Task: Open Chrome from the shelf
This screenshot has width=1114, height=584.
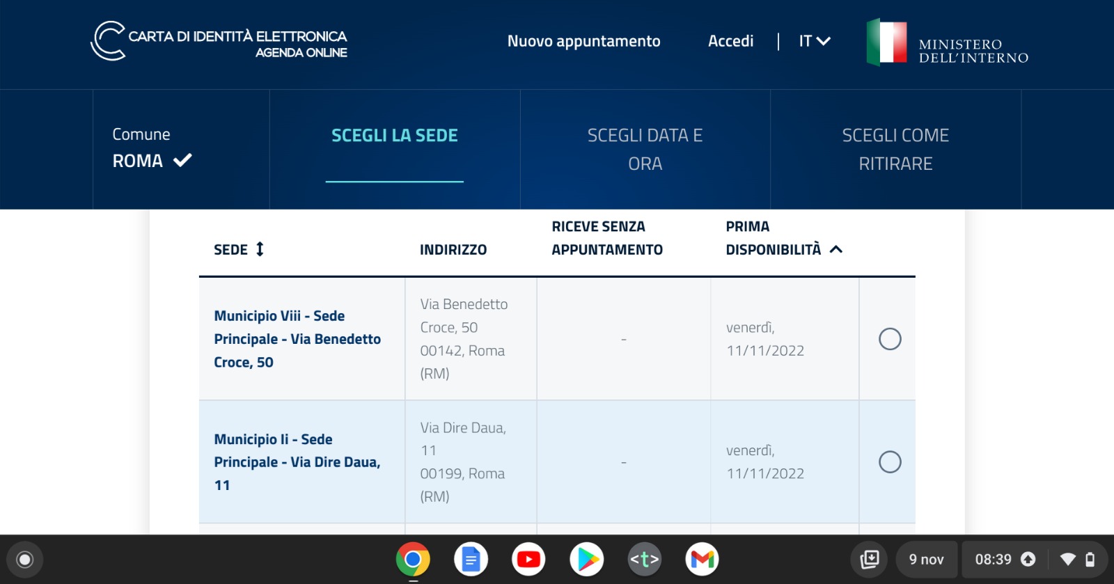Action: click(413, 559)
